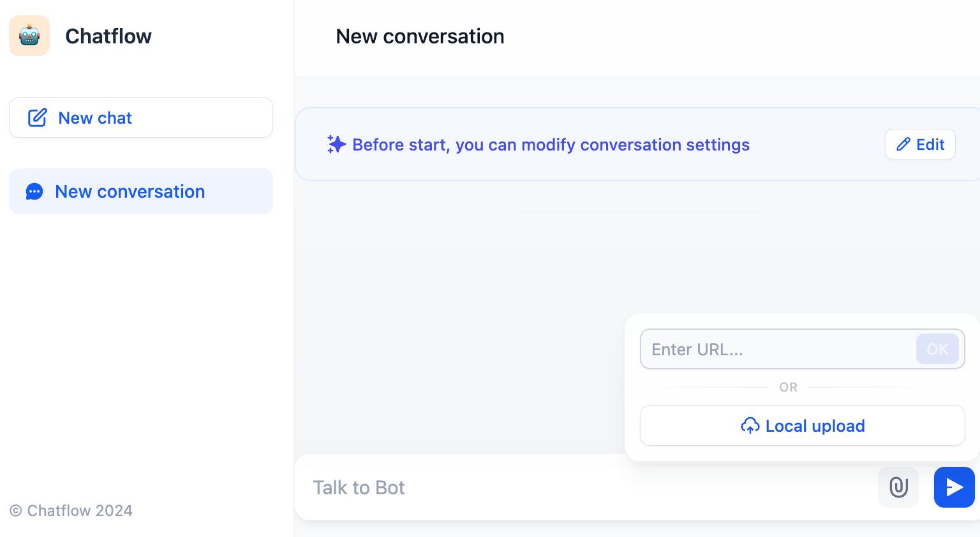Click into the Talk to Bot box
Screen dimensions: 980x537
tap(574, 487)
